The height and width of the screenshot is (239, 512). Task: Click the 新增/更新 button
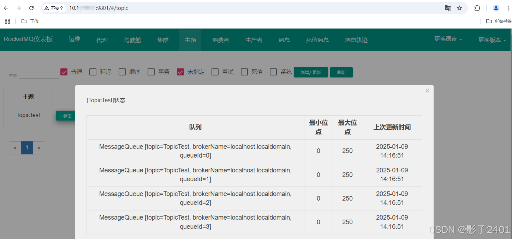tap(311, 72)
